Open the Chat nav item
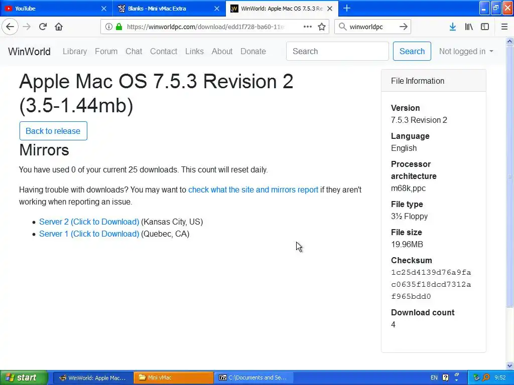The width and height of the screenshot is (514, 385). pos(134,52)
